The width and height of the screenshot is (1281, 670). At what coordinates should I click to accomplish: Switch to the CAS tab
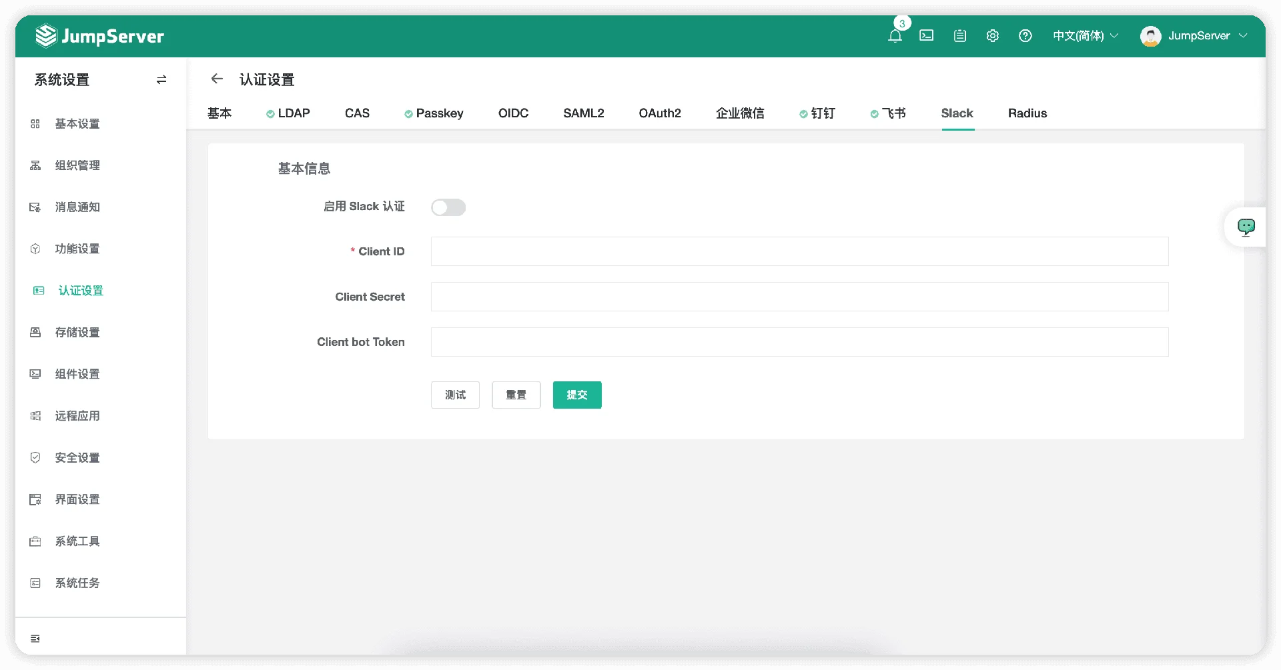click(x=357, y=113)
